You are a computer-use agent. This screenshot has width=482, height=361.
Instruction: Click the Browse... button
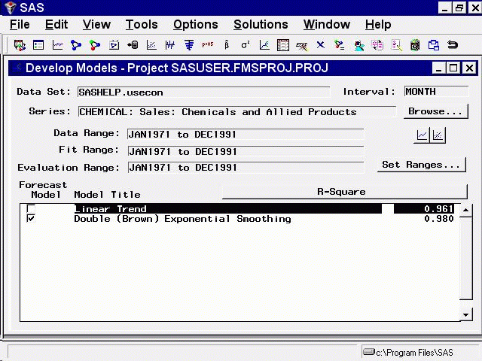pyautogui.click(x=435, y=111)
